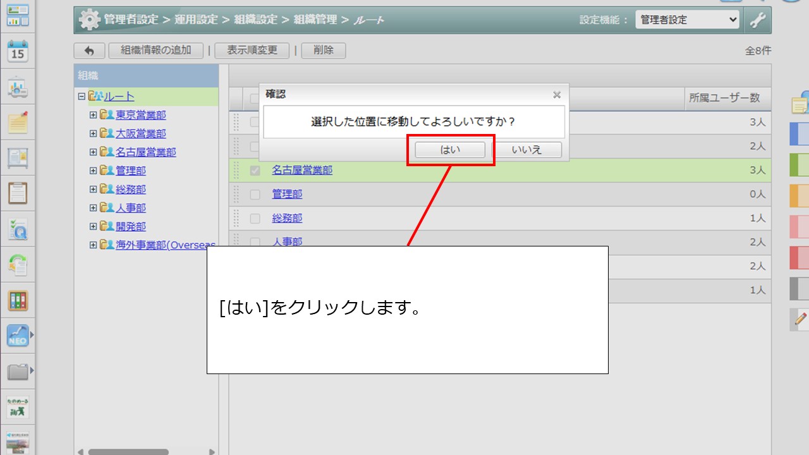Viewport: 809px width, 455px height.
Task: Select 開発部 in the organization tree
Action: [131, 226]
